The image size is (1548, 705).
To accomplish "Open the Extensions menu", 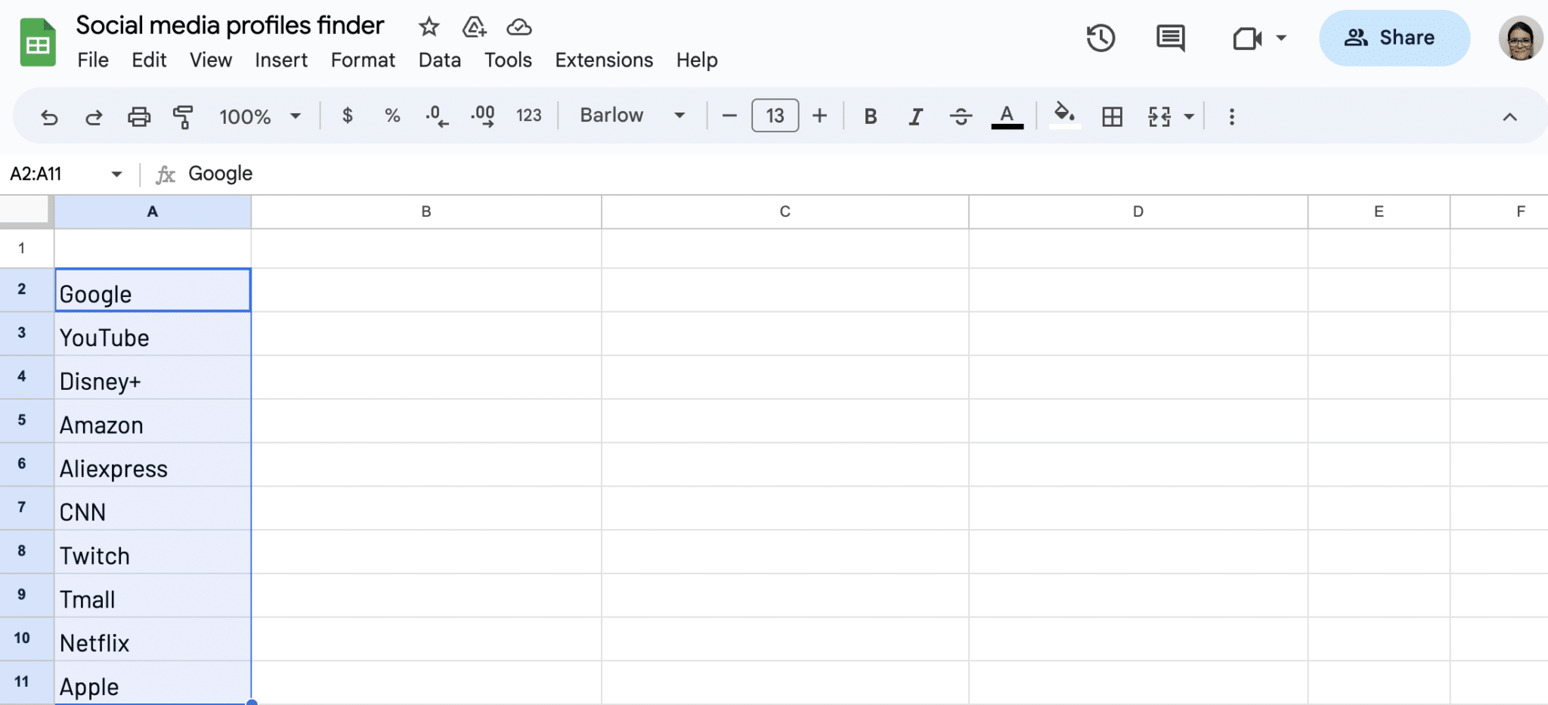I will click(603, 60).
